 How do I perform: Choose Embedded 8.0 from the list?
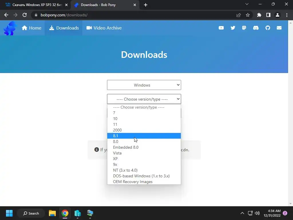[x=144, y=147]
